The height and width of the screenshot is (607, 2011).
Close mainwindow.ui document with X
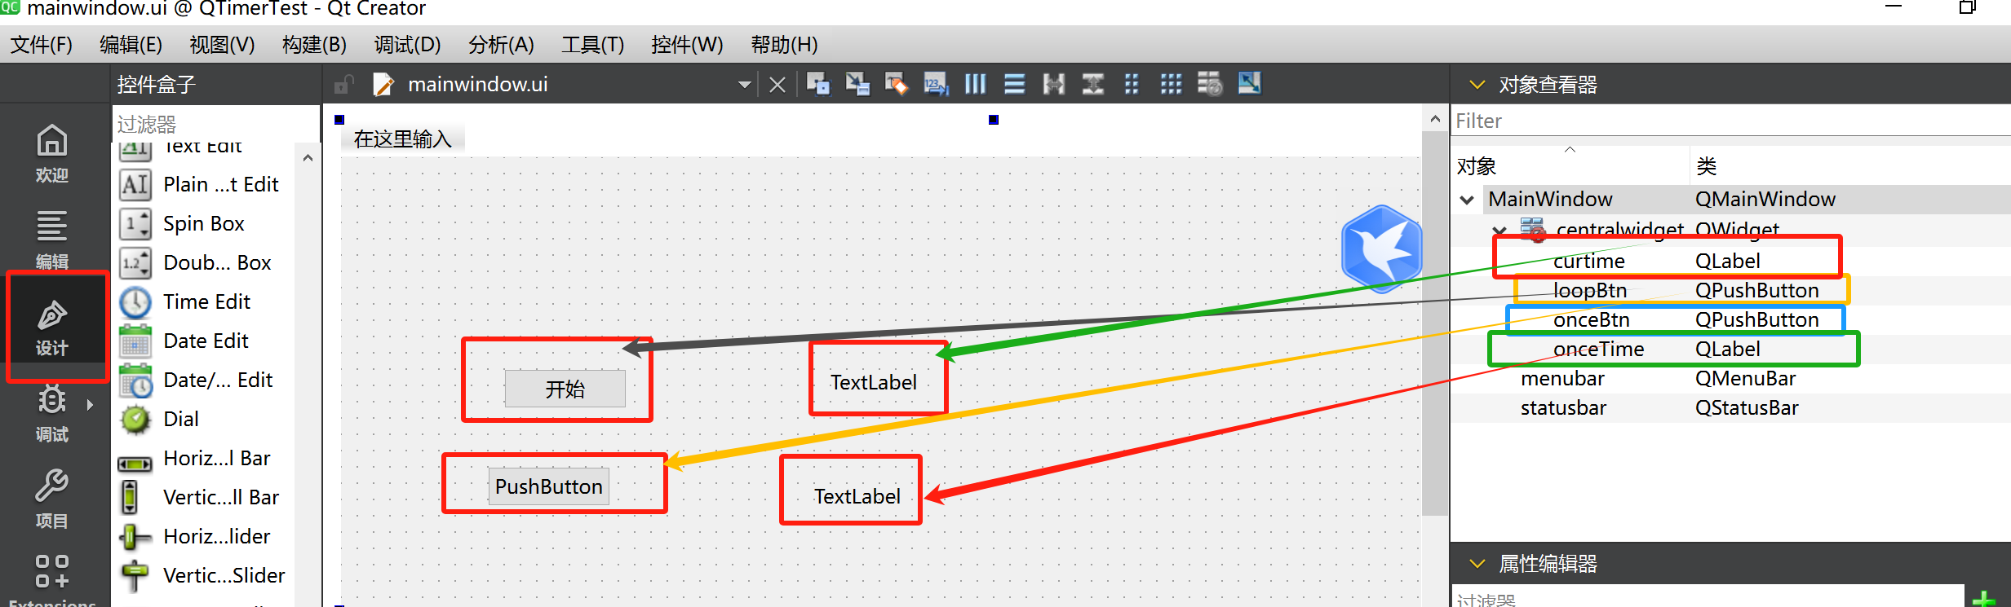pyautogui.click(x=777, y=85)
